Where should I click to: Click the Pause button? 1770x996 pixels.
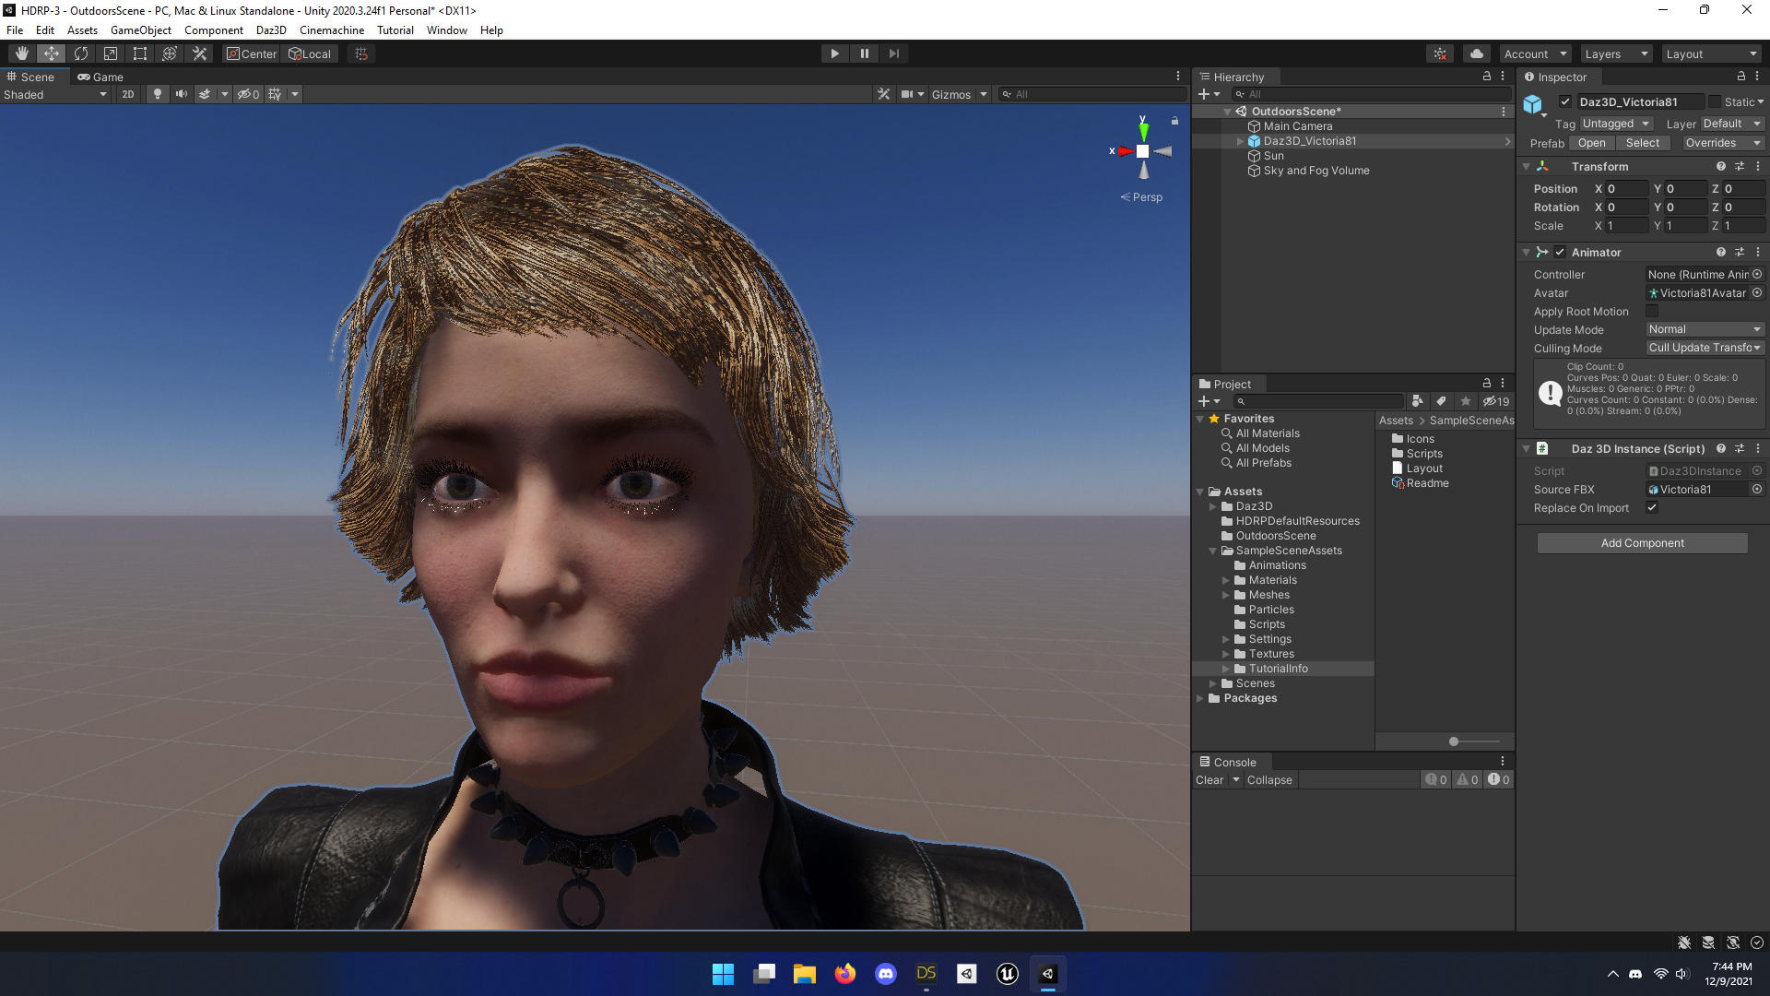click(x=864, y=53)
